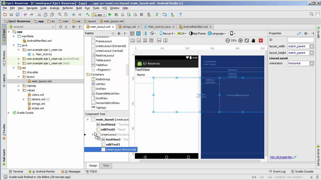Click the Cut scissors icon
Viewport: 321px width, 180px height.
(39, 15)
